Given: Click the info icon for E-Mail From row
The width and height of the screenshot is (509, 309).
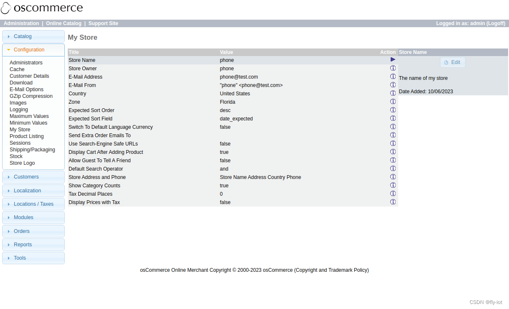Looking at the screenshot, I should (x=393, y=85).
